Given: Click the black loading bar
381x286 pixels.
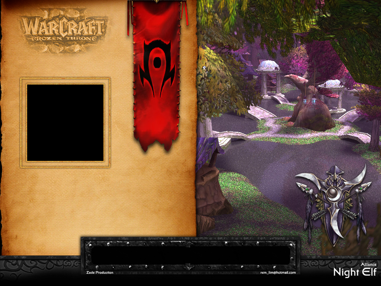Looking at the screenshot, I should 190,255.
